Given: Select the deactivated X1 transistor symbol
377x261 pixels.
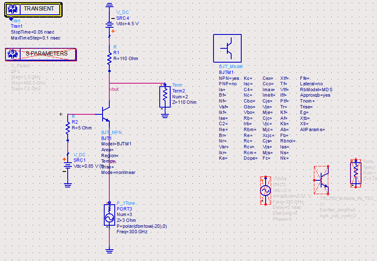Looking at the screenshot, I should (x=322, y=180).
